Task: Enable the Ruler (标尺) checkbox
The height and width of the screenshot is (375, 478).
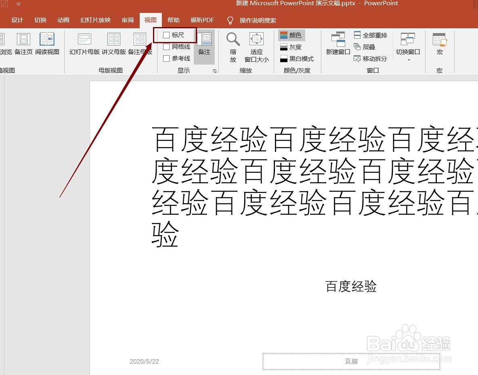Action: coord(166,35)
